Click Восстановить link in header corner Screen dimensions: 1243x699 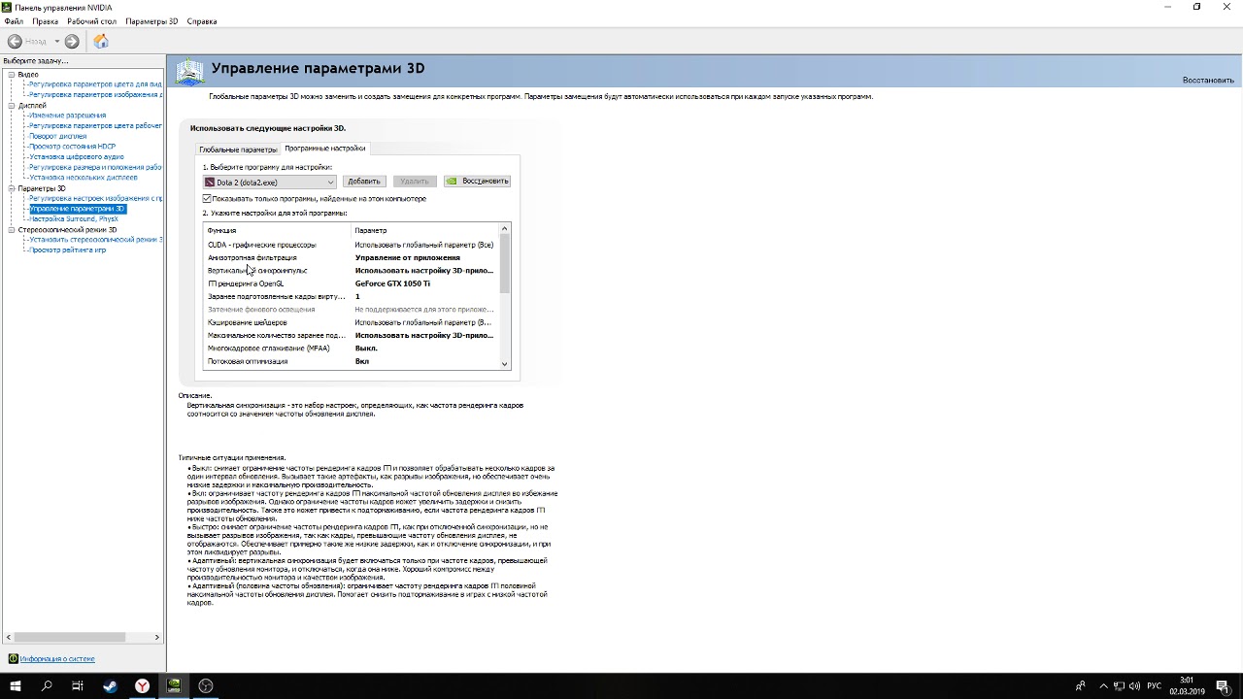(1208, 80)
